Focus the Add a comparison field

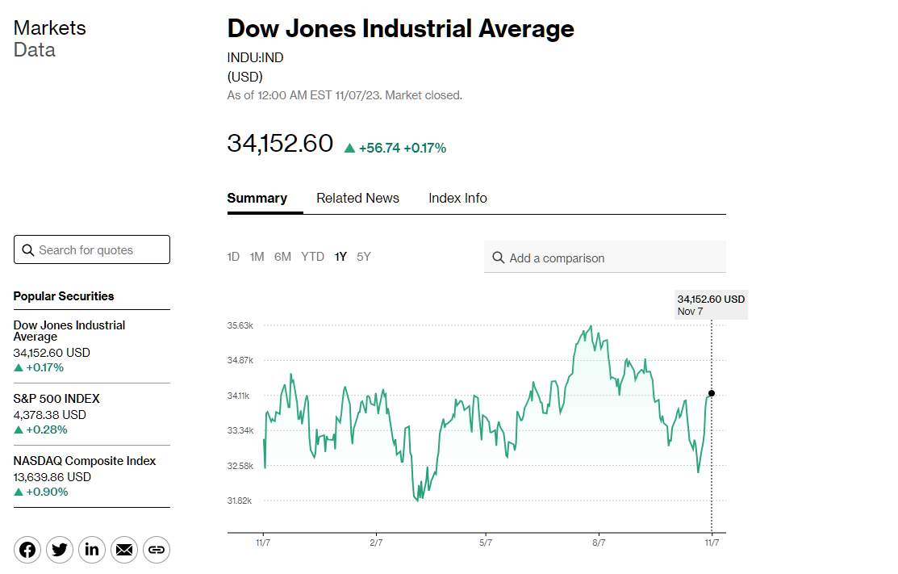click(605, 258)
